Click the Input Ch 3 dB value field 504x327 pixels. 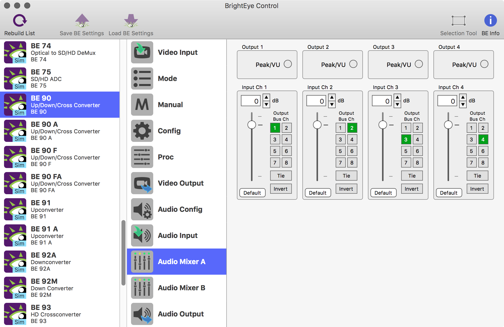pyautogui.click(x=382, y=101)
